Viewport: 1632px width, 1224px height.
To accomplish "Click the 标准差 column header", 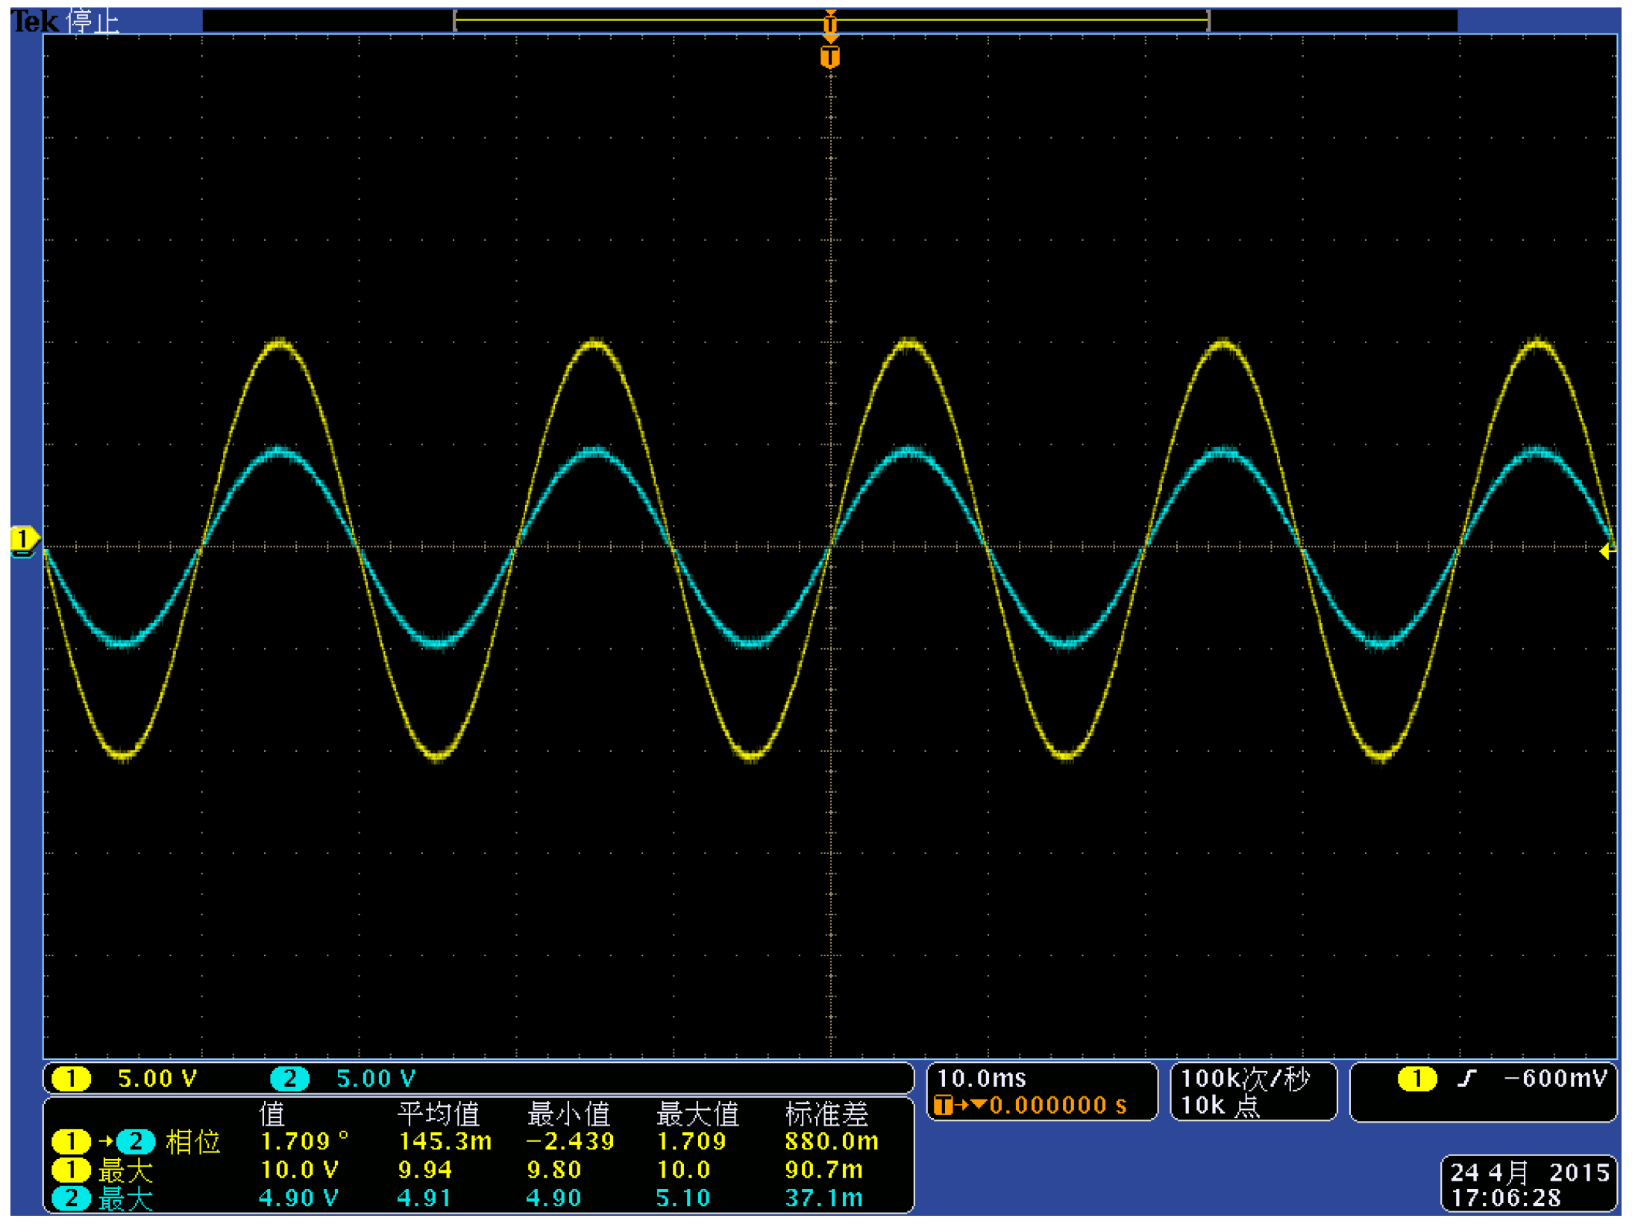I will pyautogui.click(x=826, y=1114).
